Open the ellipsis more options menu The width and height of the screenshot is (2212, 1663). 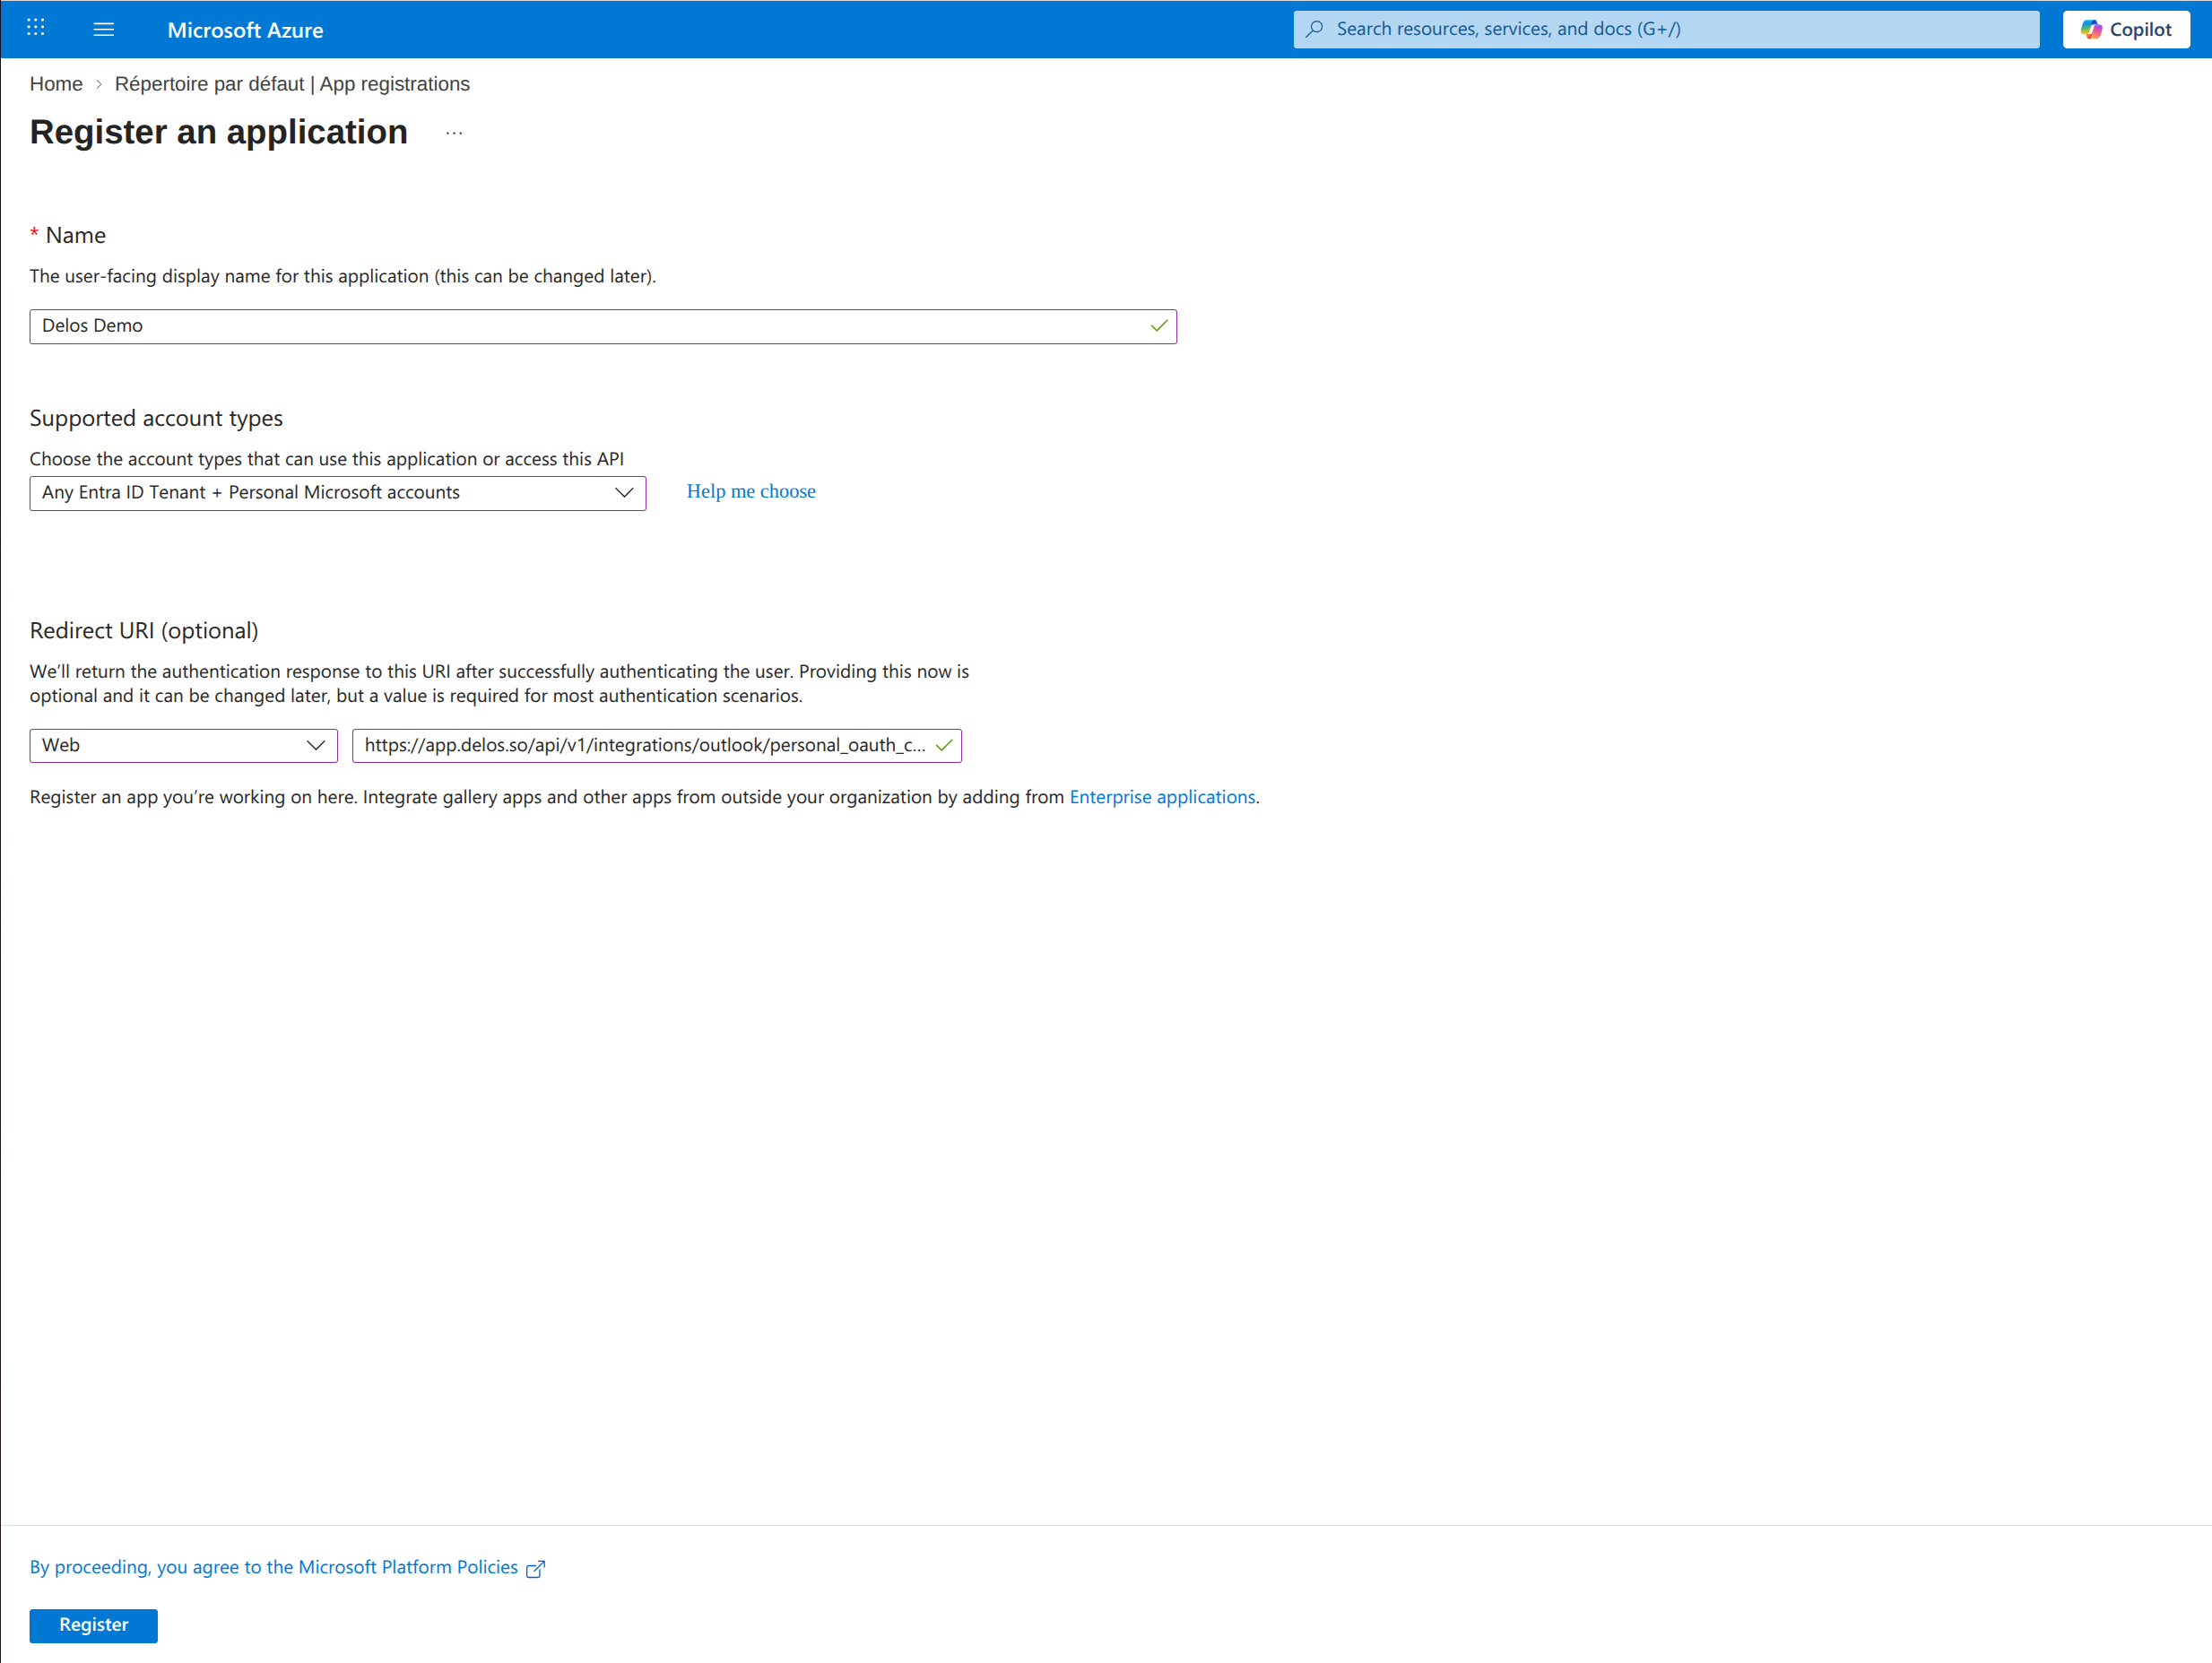tap(454, 133)
